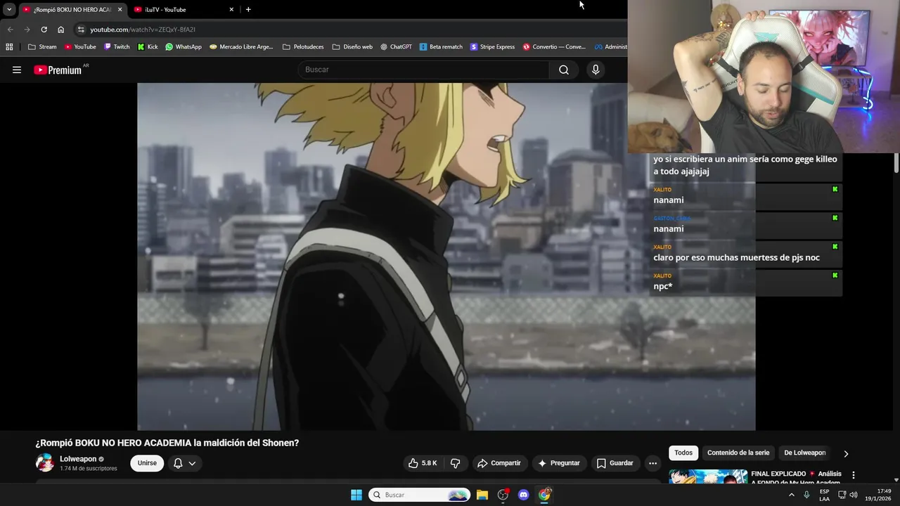Screen dimensions: 900x506
Task: Open a new browser tab
Action: [248, 9]
